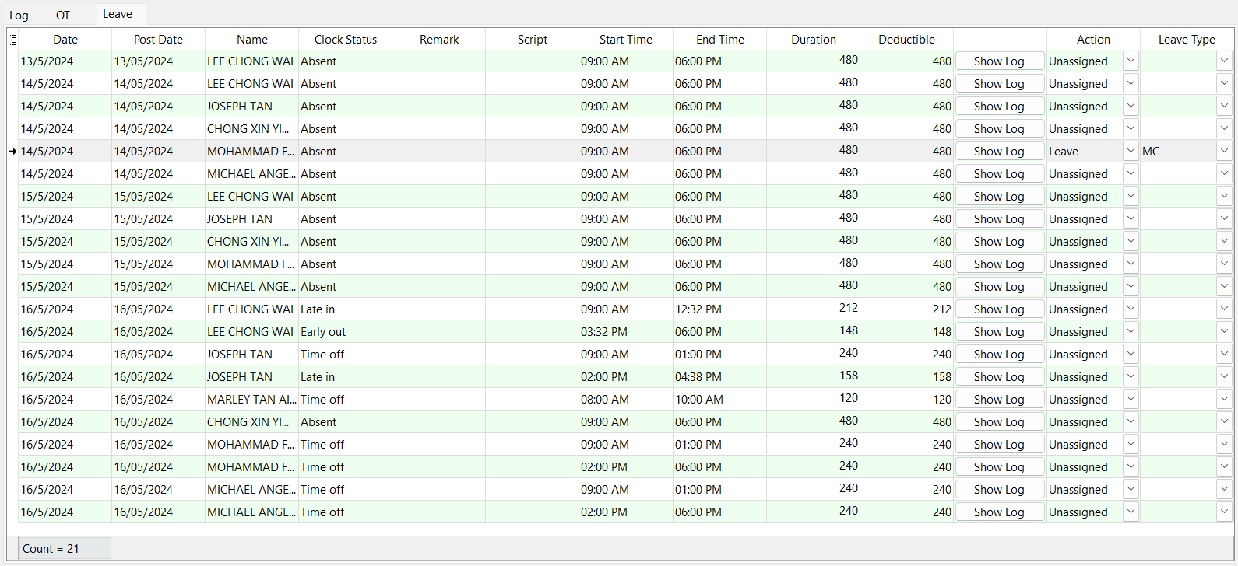Viewport: 1238px width, 566px height.
Task: Open the grid column chooser icon
Action: pos(12,40)
